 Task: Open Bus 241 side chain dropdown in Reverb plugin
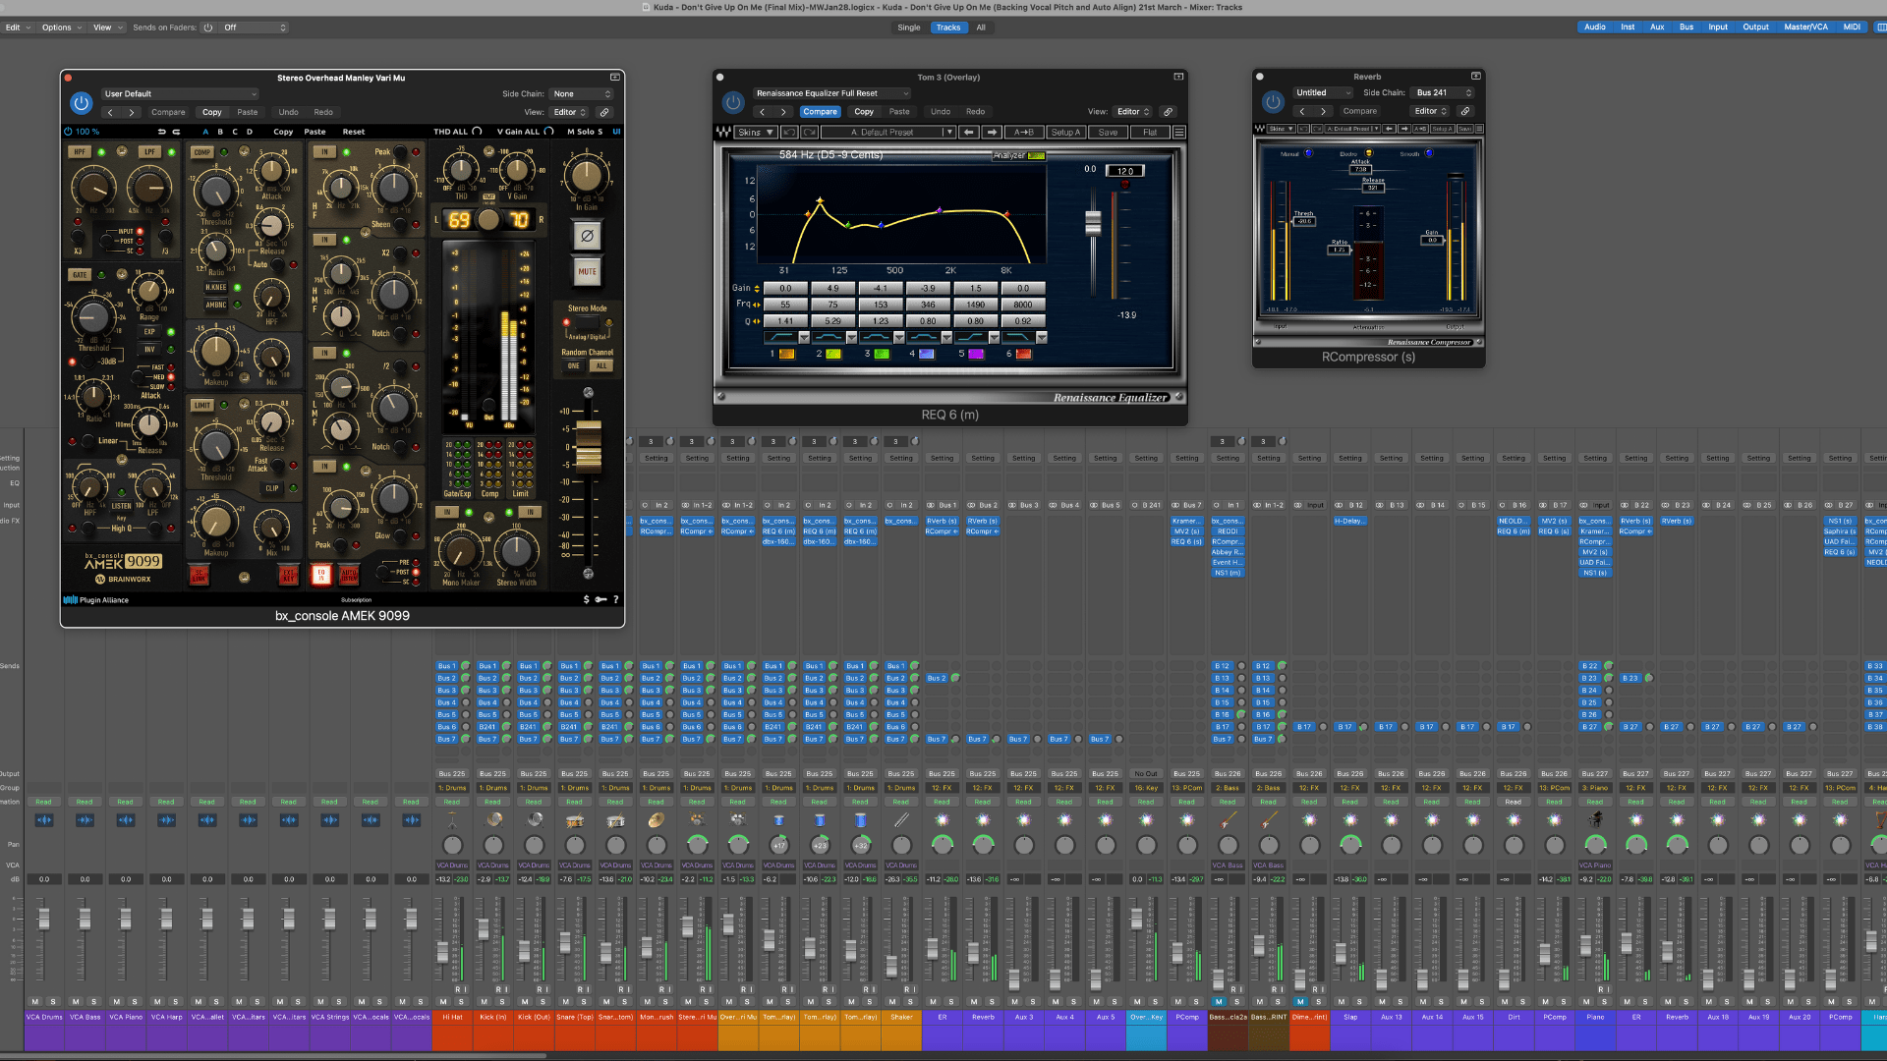pos(1444,92)
